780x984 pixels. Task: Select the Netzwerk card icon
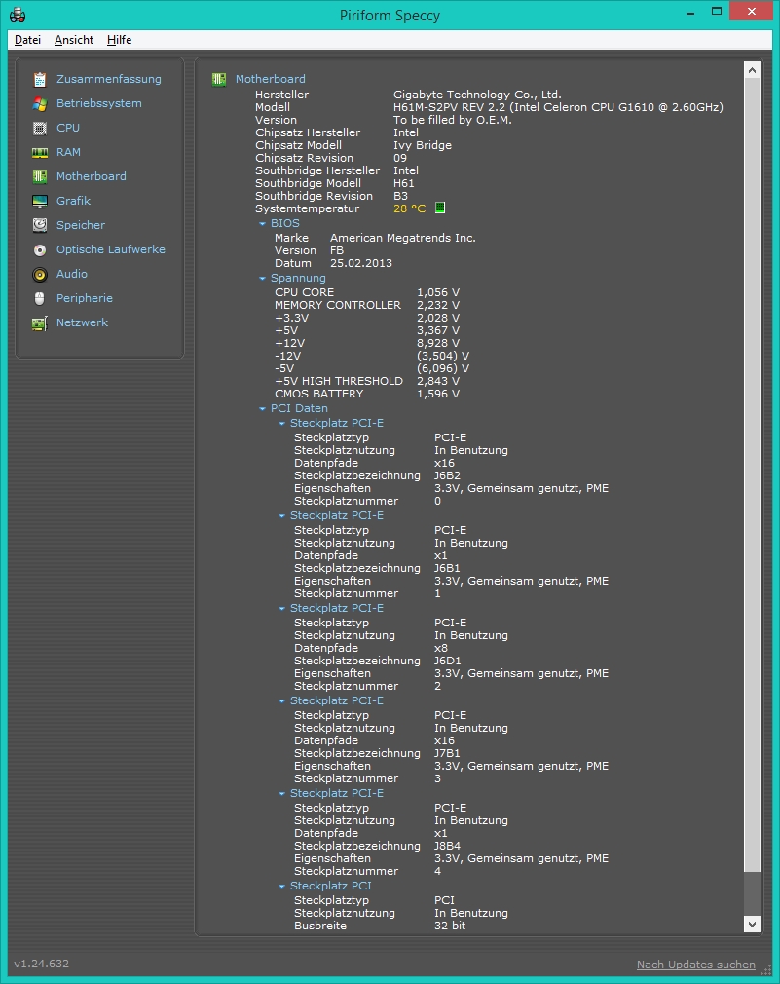tap(40, 323)
